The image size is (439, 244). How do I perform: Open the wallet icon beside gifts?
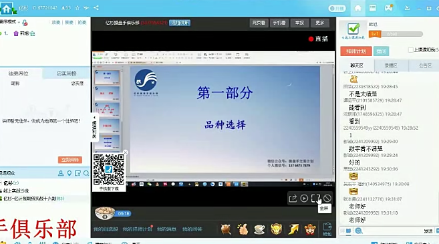tap(327, 229)
